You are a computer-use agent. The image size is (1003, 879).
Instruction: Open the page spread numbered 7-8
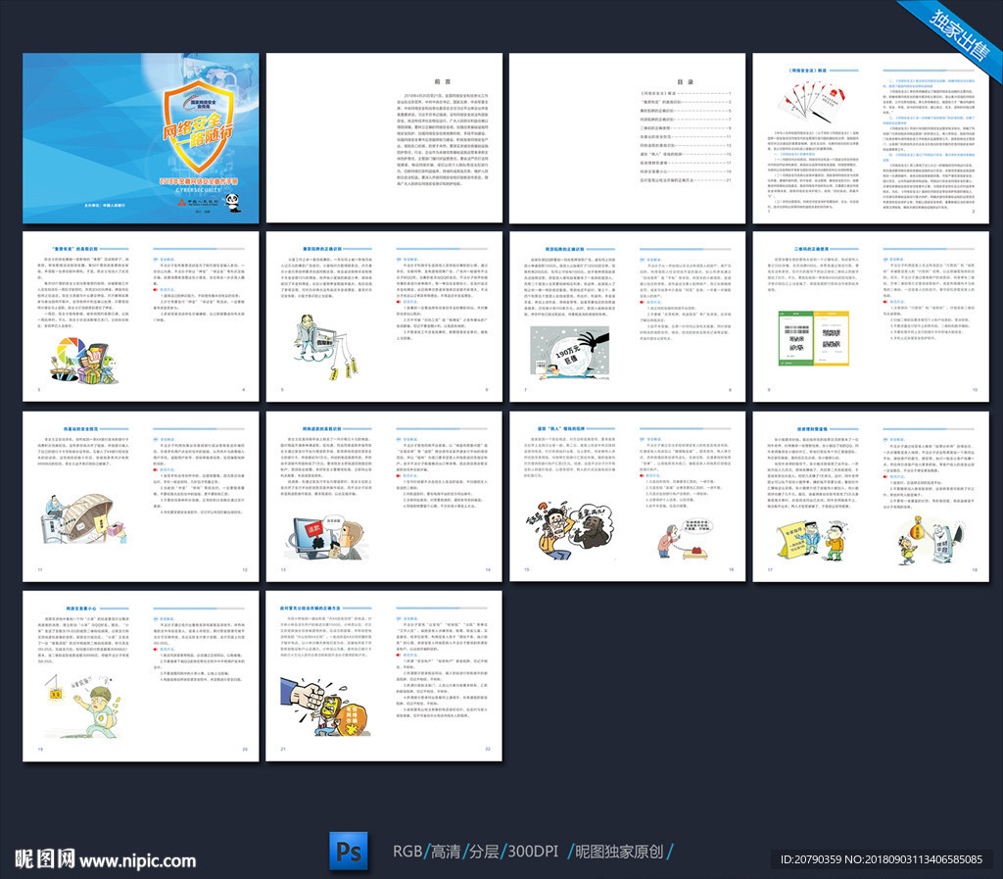[x=628, y=317]
